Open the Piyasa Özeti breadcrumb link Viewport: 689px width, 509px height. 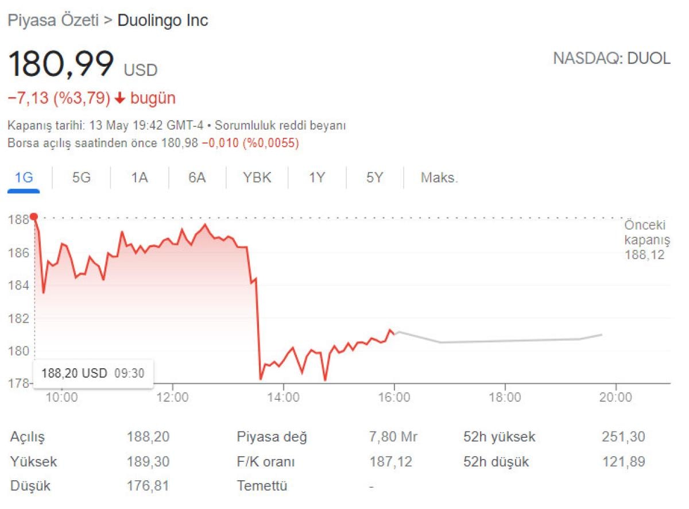point(52,21)
